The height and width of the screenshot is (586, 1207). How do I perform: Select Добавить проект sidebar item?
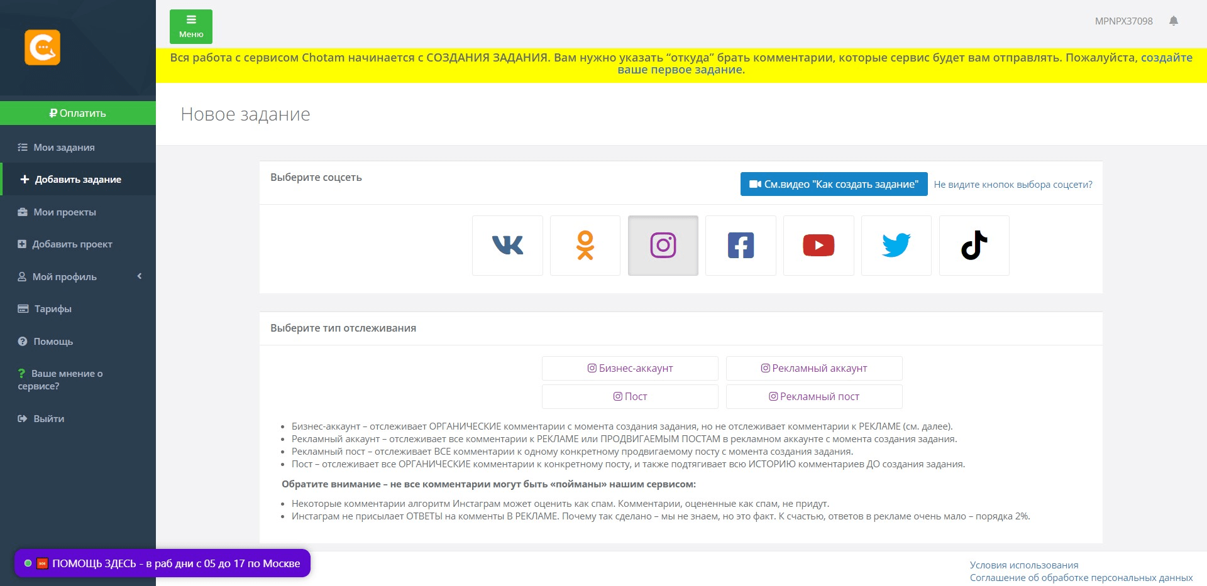[x=78, y=244]
